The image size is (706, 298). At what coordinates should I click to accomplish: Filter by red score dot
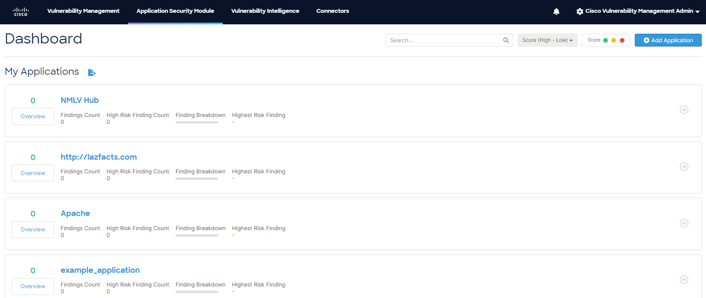(622, 40)
